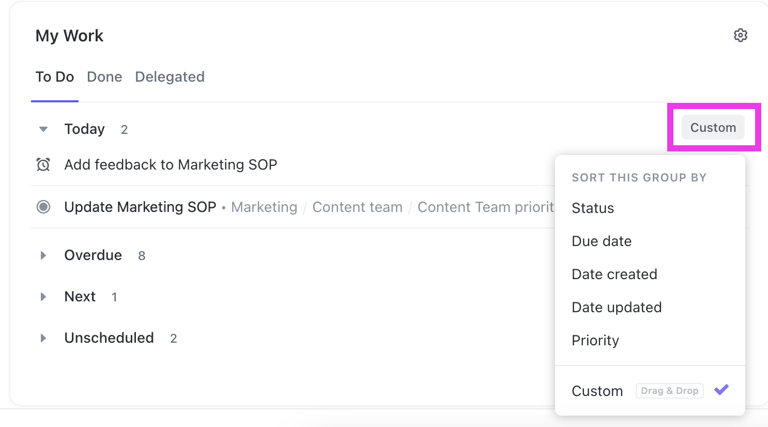Choose Date created sort option
This screenshot has width=768, height=427.
coord(615,274)
